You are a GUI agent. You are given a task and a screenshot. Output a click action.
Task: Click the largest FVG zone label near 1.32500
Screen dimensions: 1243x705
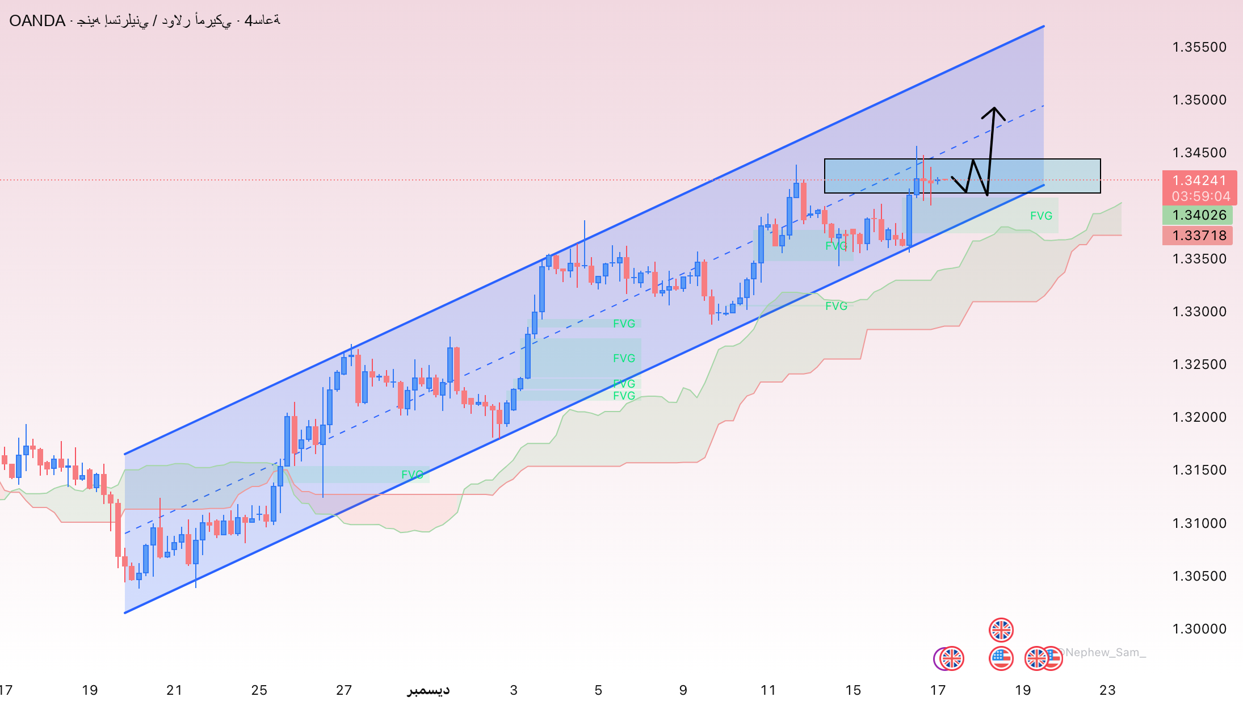pos(624,358)
